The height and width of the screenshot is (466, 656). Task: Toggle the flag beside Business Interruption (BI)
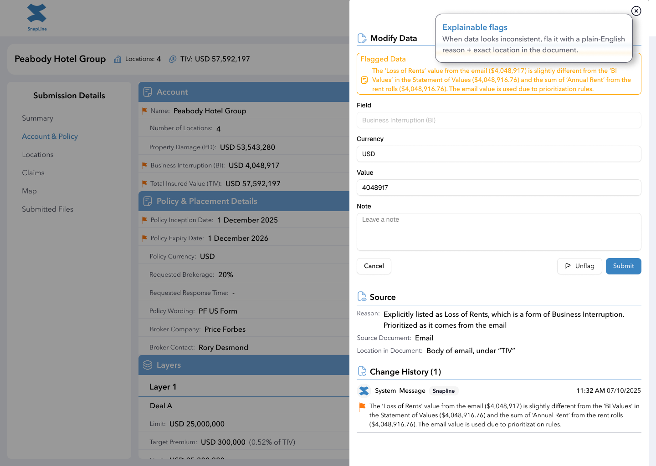(144, 165)
